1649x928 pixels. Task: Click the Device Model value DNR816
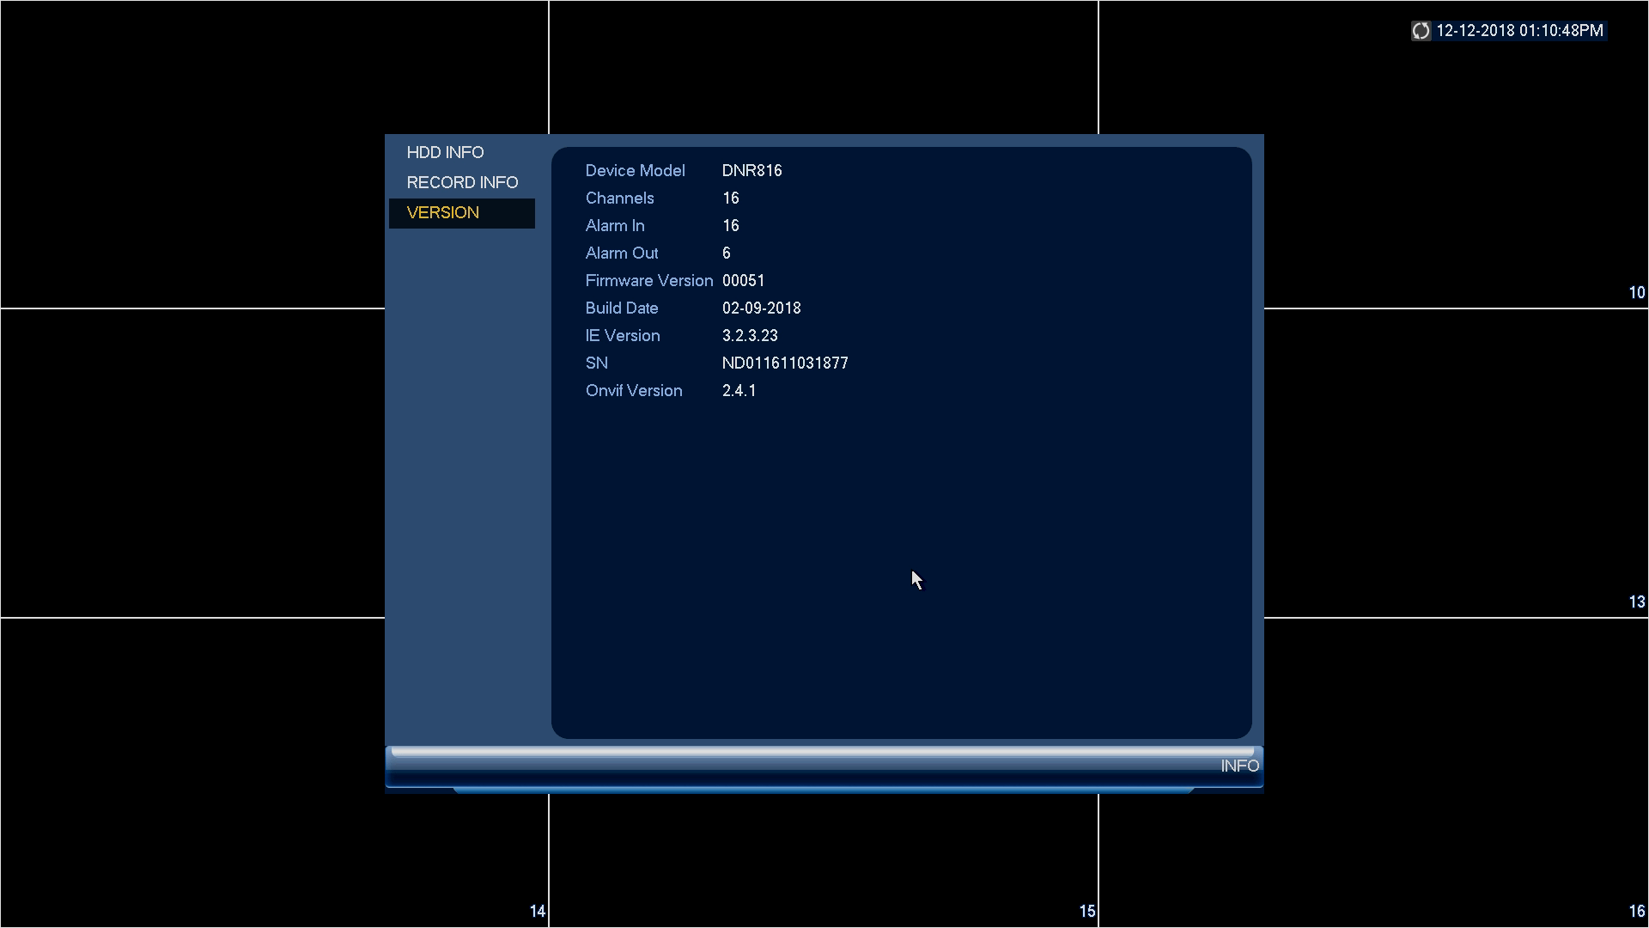(751, 170)
